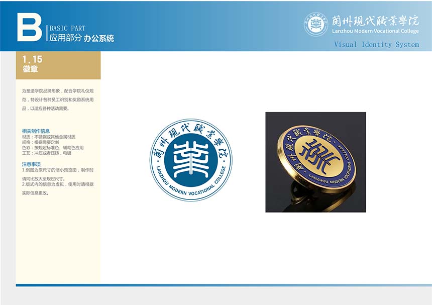Click the "BASIC PART" heading text
This screenshot has width=432, height=305.
tap(67, 29)
